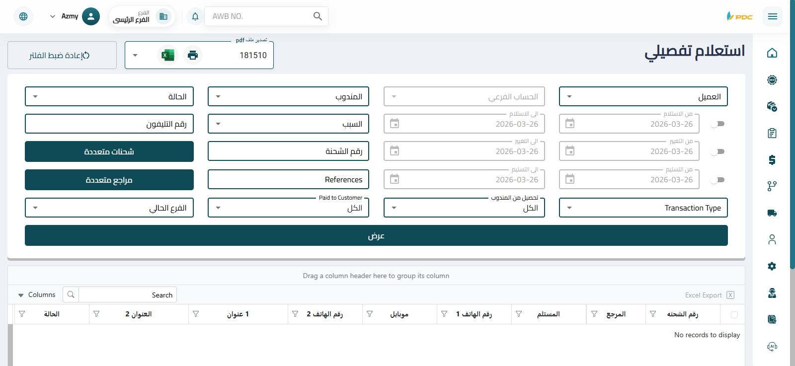Open the home icon in sidebar
This screenshot has width=795, height=366.
point(772,53)
